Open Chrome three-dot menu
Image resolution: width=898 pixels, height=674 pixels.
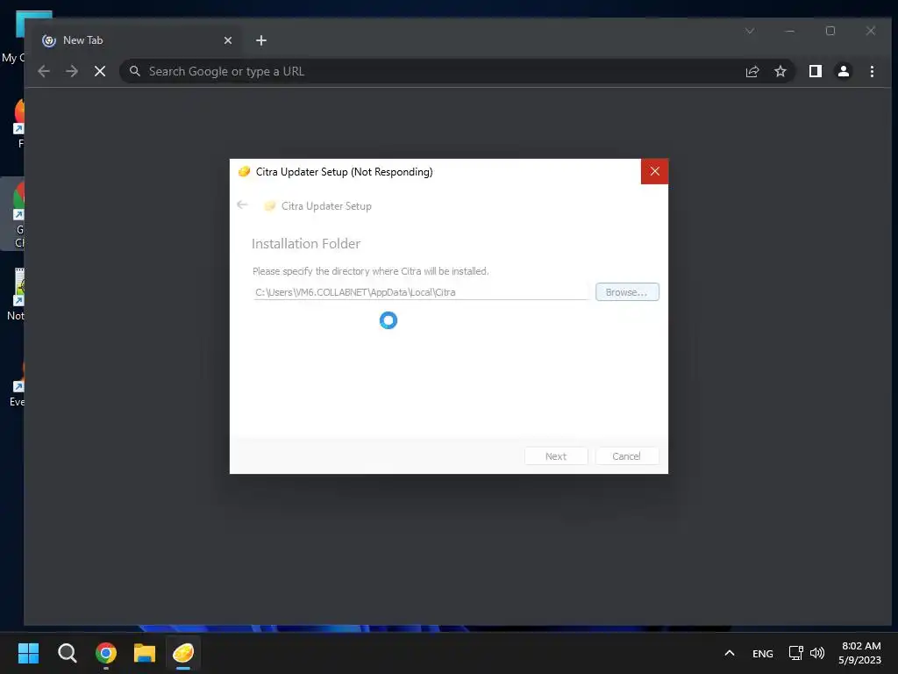click(872, 71)
